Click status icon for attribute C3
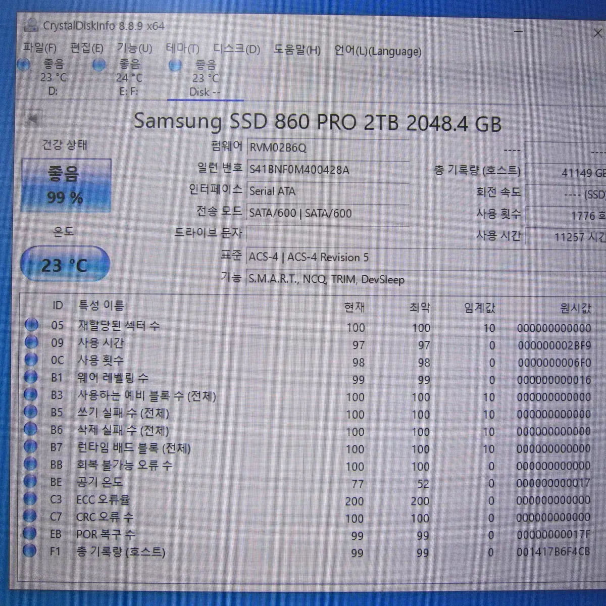This screenshot has height=606, width=606. point(30,499)
